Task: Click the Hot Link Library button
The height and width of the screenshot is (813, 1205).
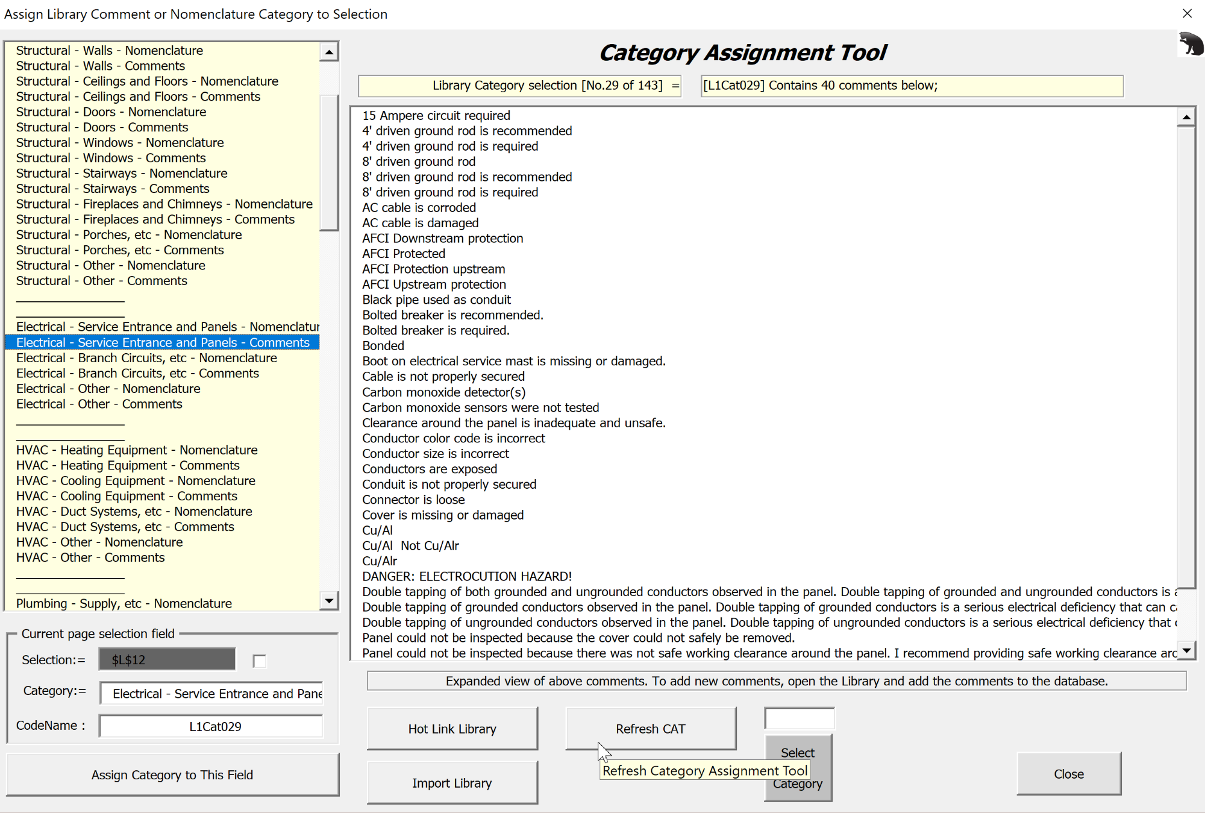Action: pyautogui.click(x=452, y=729)
